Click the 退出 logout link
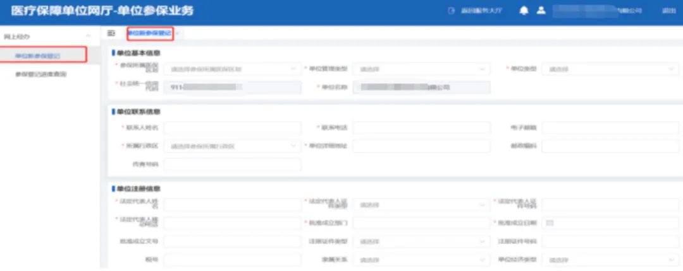683x271 pixels. [668, 11]
